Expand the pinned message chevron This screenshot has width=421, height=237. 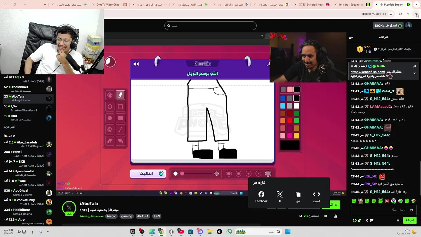tap(414, 73)
